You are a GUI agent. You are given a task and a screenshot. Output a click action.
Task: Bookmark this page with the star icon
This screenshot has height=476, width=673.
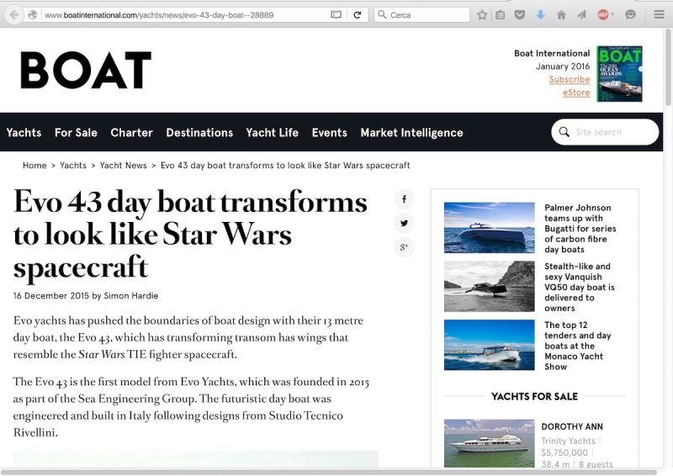(x=482, y=15)
